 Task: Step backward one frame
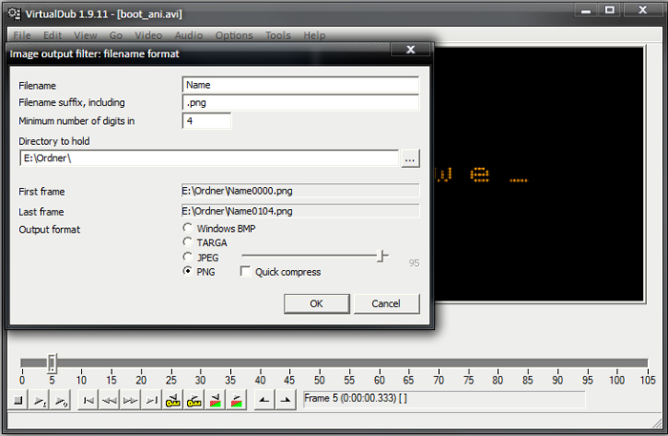pos(109,401)
